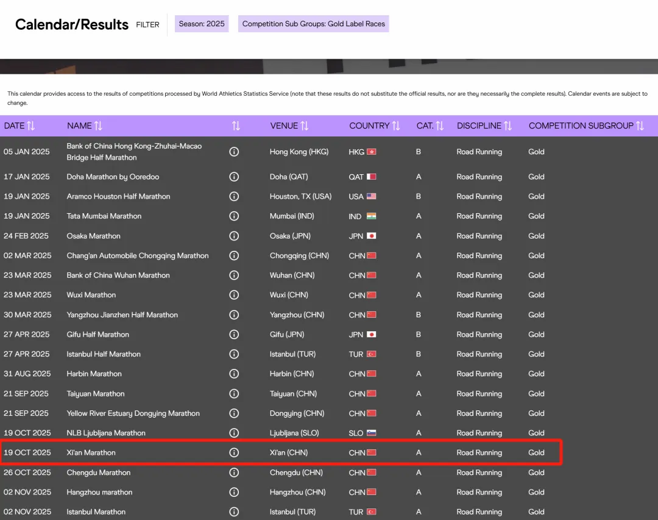658x520 pixels.
Task: Click info icon for Istanbul Marathon
Action: (x=234, y=511)
